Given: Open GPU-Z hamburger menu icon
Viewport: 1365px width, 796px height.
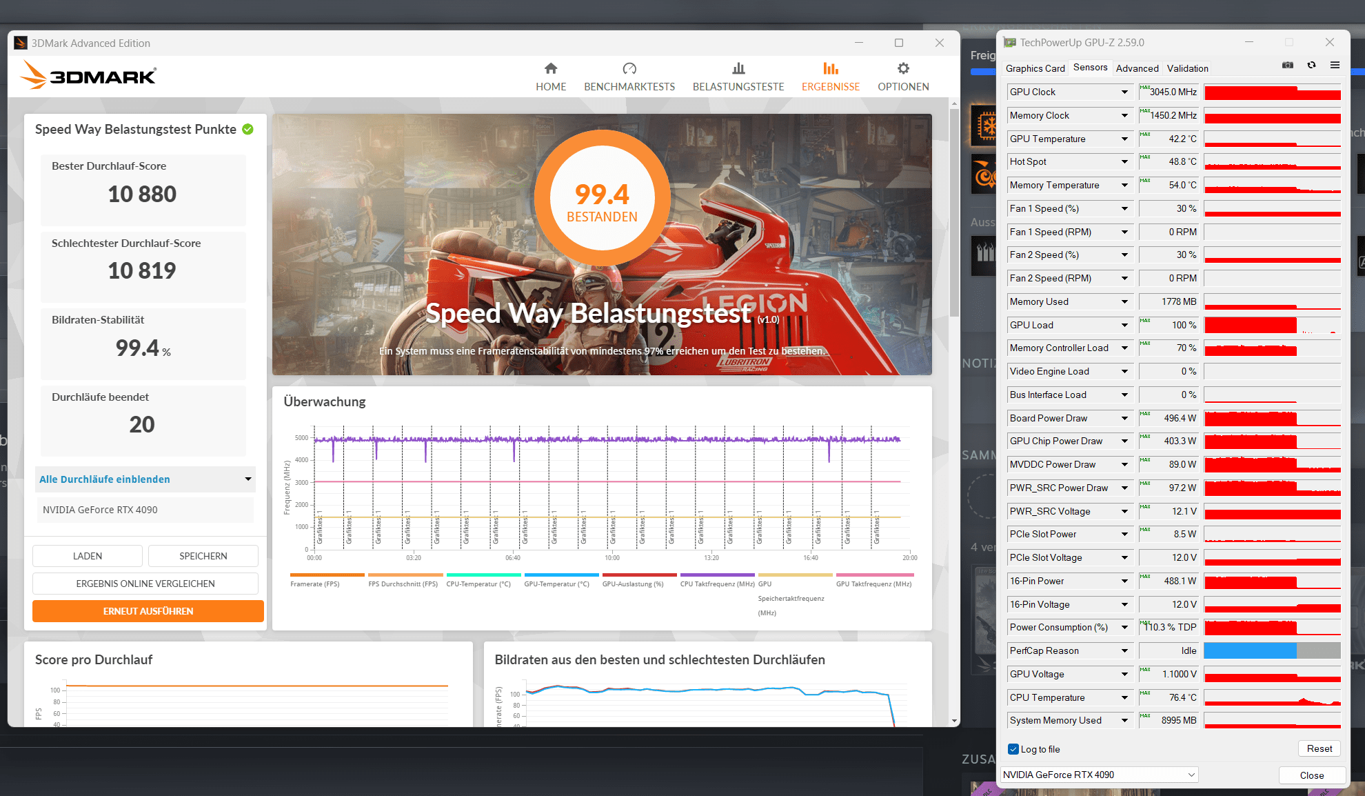Looking at the screenshot, I should [x=1335, y=66].
